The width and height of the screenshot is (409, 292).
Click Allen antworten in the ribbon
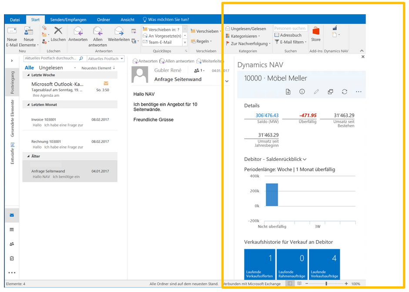[x=97, y=36]
